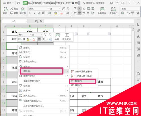Pick the ribbon fill color bucket swatch
The image size is (141, 116).
click(x=56, y=13)
